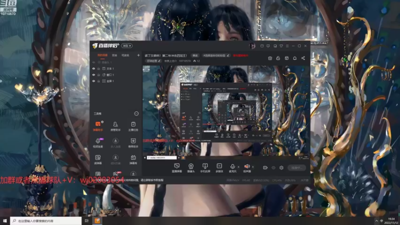
Task: Toggle lock on 窗口 1 source
Action: pyautogui.click(x=98, y=74)
